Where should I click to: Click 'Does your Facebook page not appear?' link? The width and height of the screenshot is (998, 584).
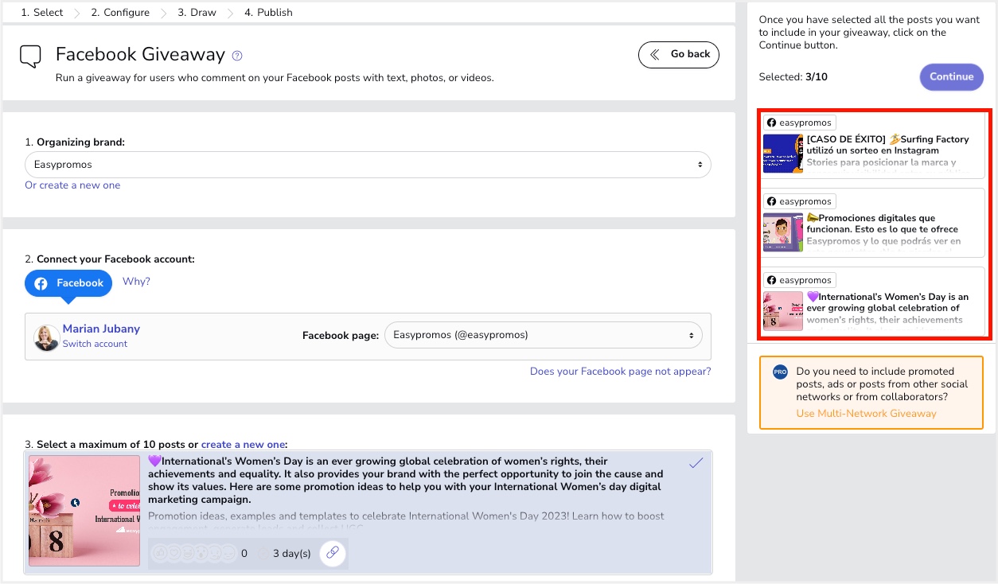tap(621, 372)
